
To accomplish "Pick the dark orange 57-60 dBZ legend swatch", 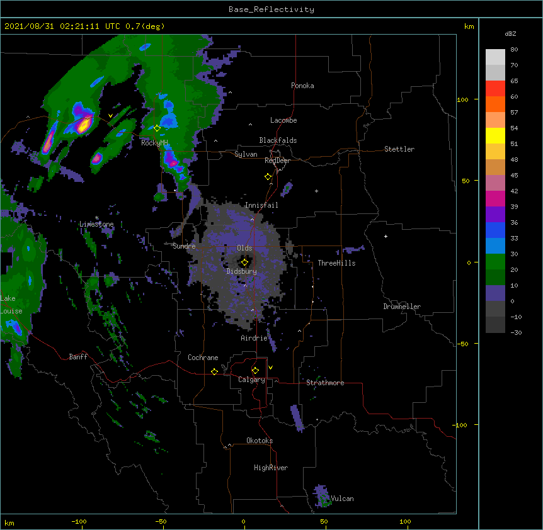I will [495, 104].
